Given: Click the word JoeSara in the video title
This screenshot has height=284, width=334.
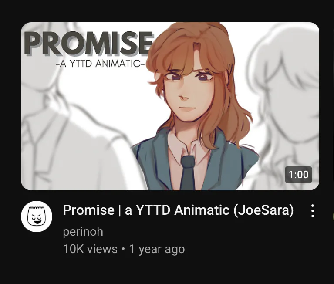Looking at the screenshot, I should [264, 210].
